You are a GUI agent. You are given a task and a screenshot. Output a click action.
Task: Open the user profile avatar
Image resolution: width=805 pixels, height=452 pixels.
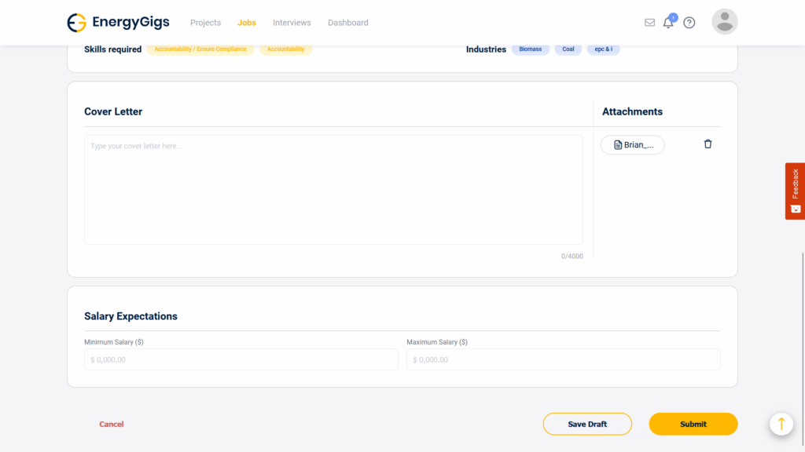(x=724, y=22)
